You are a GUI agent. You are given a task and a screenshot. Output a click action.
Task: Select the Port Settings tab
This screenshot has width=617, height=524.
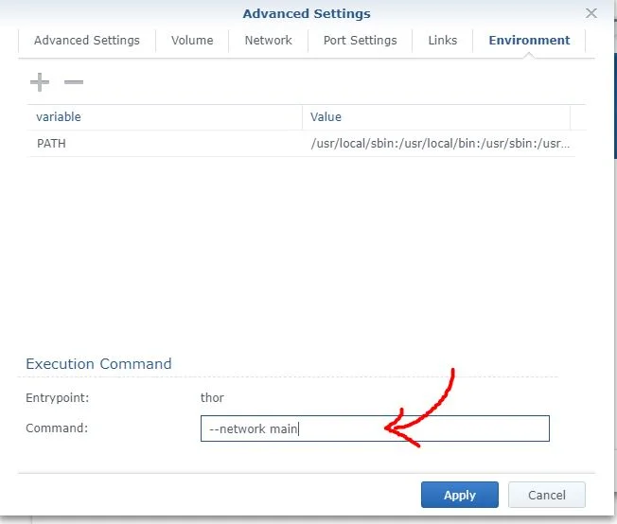pos(360,41)
